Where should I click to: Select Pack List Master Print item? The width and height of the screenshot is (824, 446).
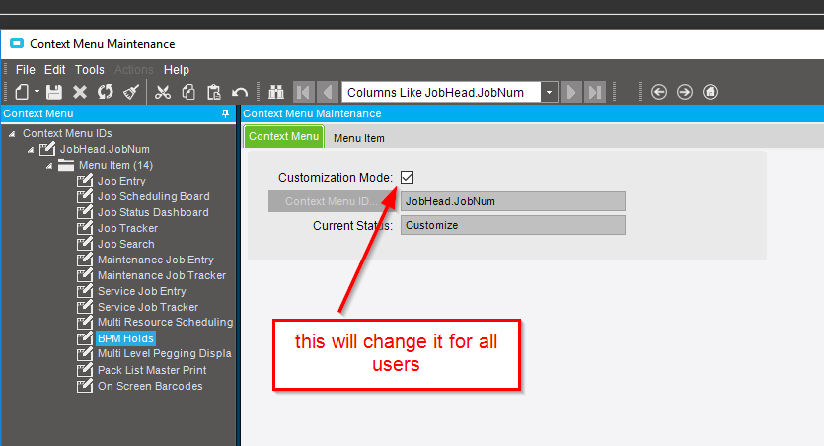[152, 370]
